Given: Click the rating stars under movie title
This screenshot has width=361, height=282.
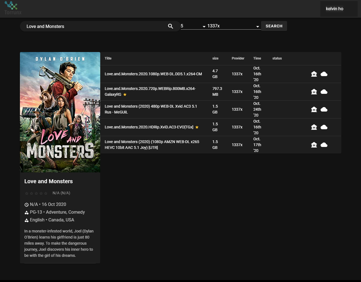Looking at the screenshot, I should click(x=36, y=193).
